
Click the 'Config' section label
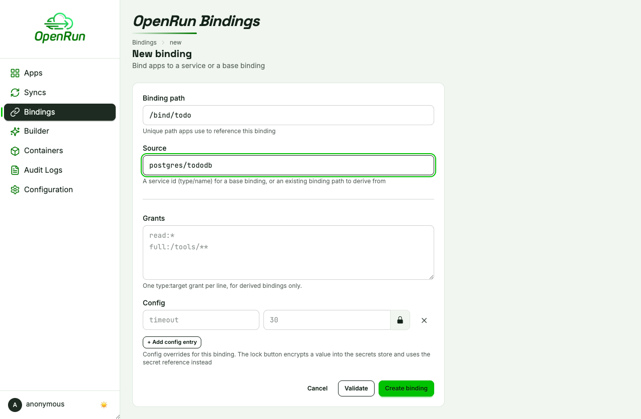pos(154,303)
